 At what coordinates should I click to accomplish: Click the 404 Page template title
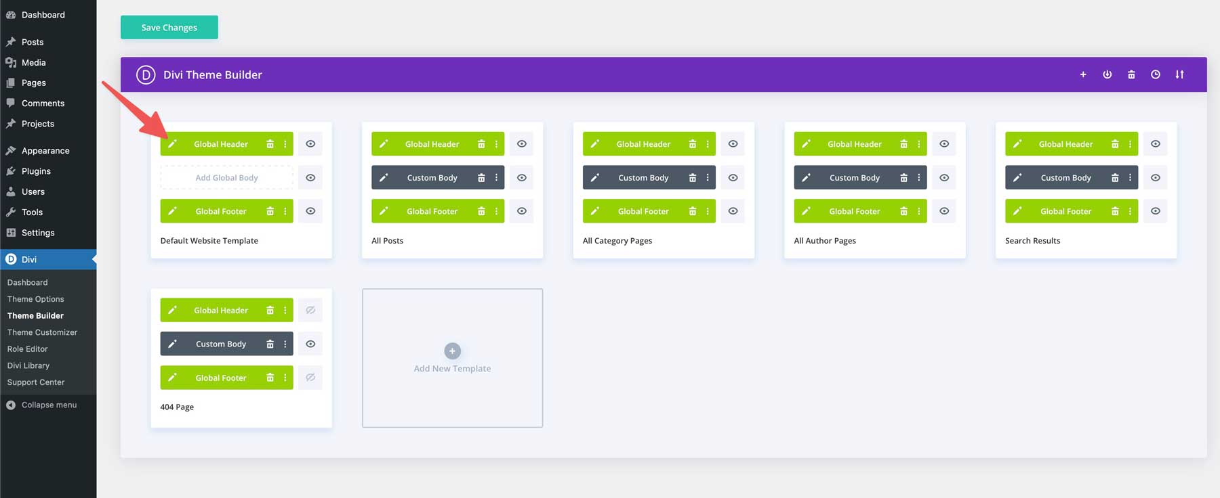coord(177,407)
